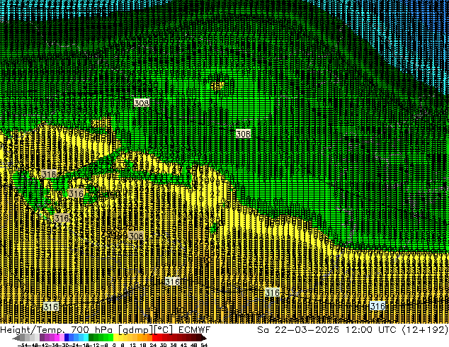
Task: Click the 316 contour label with light-blue background
Action: (377, 306)
